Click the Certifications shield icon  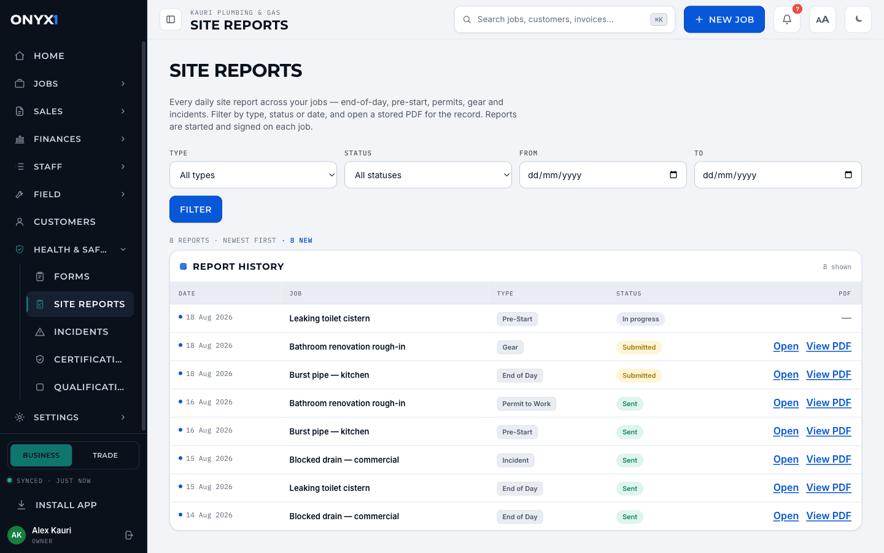coord(40,359)
